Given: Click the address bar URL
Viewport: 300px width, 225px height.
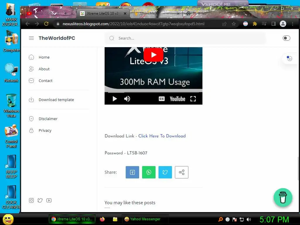Looking at the screenshot, I should click(x=134, y=24).
